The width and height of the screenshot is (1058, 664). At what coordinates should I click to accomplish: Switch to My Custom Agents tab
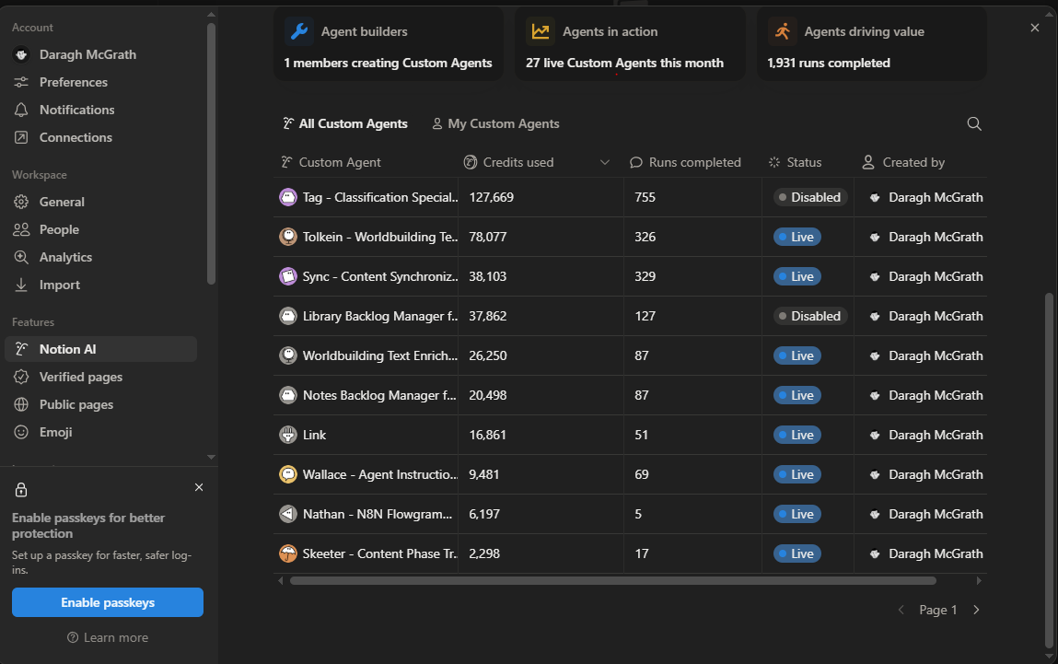[x=495, y=124]
